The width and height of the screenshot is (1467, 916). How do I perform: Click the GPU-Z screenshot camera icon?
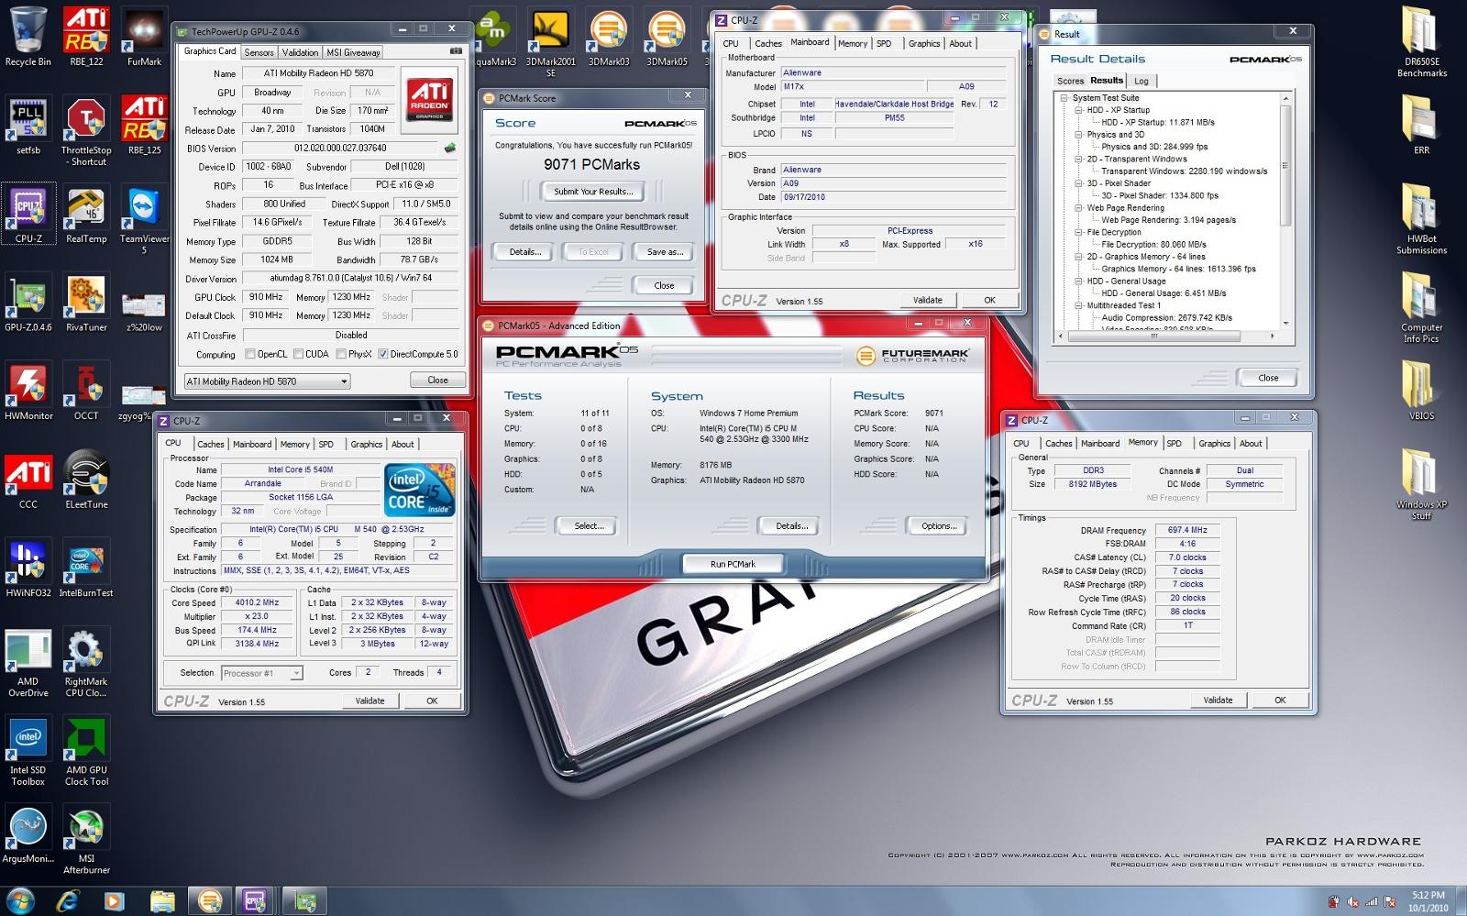(456, 51)
